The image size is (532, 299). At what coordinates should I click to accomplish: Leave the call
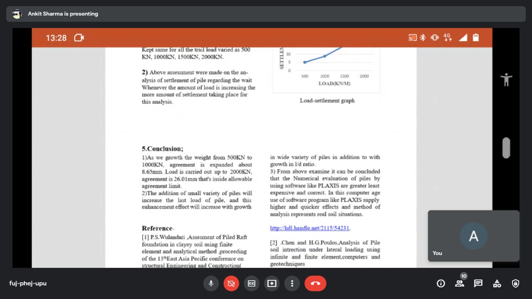point(315,284)
